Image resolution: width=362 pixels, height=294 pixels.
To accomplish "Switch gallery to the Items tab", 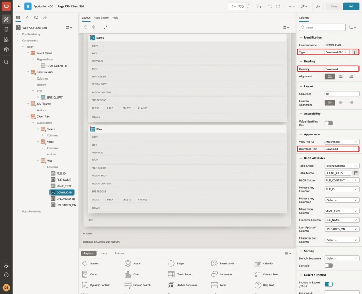I will (104, 253).
